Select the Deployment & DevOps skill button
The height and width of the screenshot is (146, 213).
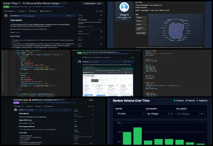click(141, 29)
